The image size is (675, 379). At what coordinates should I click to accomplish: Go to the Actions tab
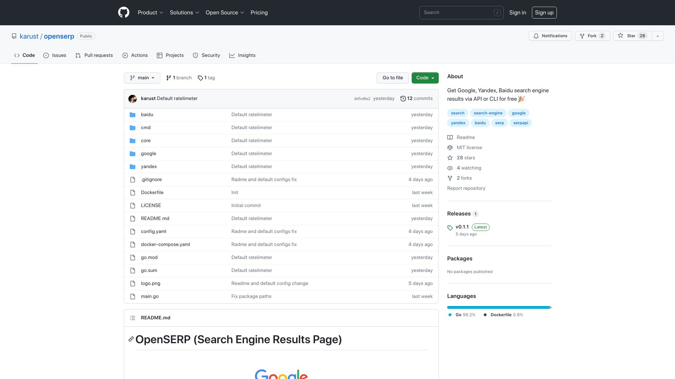click(x=135, y=55)
